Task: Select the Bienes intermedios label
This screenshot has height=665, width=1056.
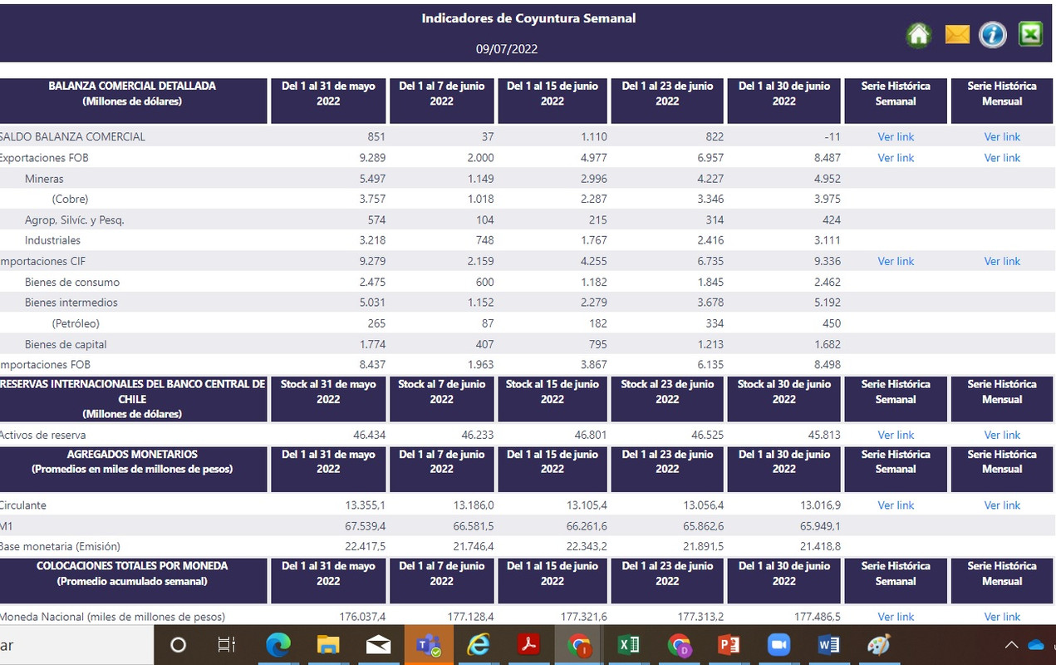Action: pyautogui.click(x=71, y=303)
